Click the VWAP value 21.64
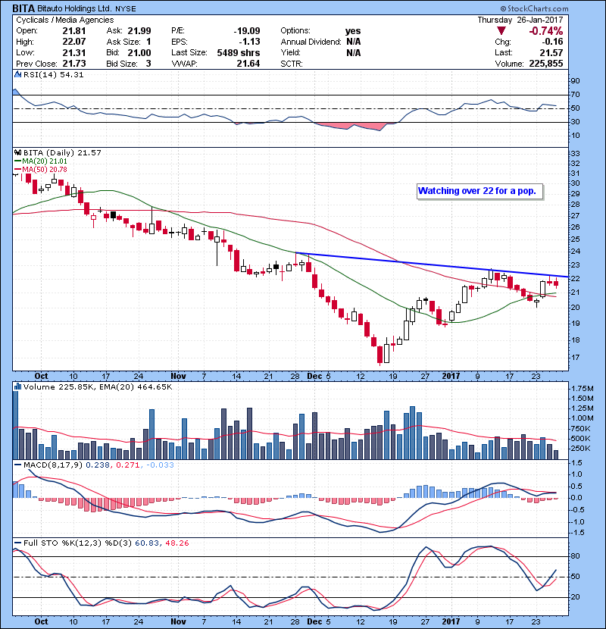The height and width of the screenshot is (629, 606). point(248,64)
